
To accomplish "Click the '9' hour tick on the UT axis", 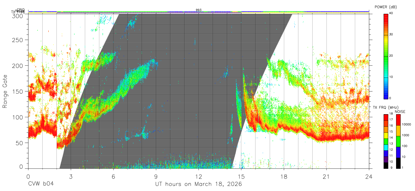I will 156,176.
